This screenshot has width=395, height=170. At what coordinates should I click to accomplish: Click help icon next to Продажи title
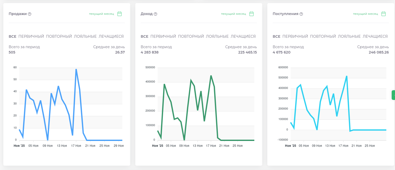tap(30, 14)
